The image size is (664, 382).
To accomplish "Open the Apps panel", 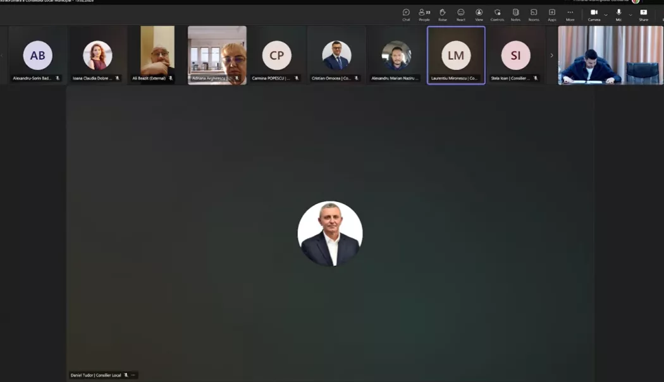I will pos(552,15).
